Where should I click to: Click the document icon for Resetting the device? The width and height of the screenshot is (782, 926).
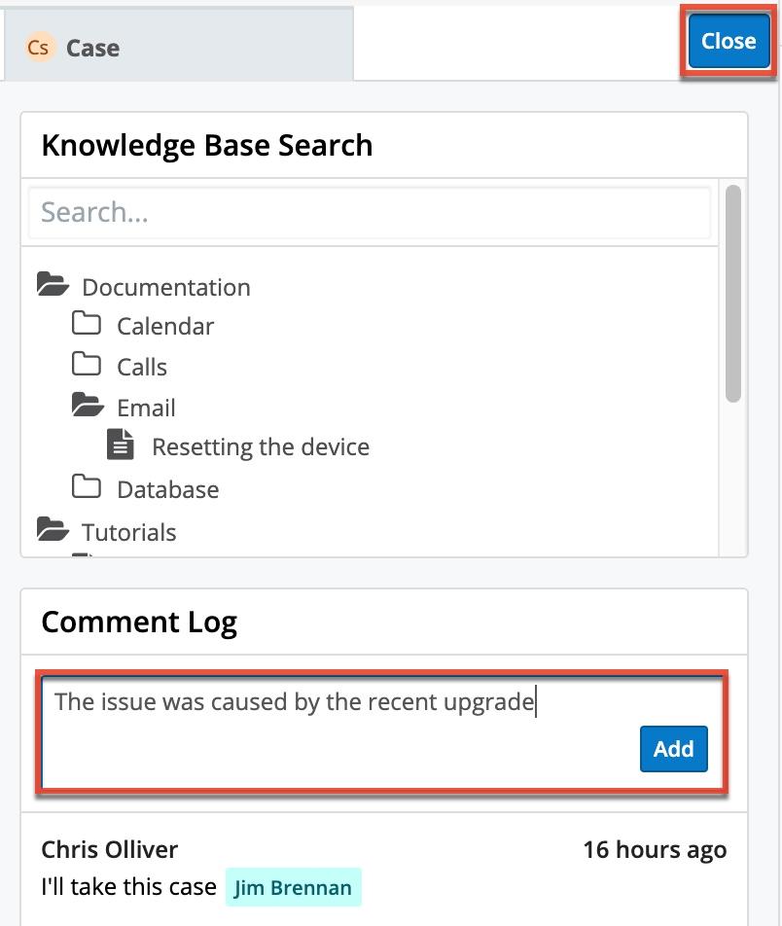[121, 445]
